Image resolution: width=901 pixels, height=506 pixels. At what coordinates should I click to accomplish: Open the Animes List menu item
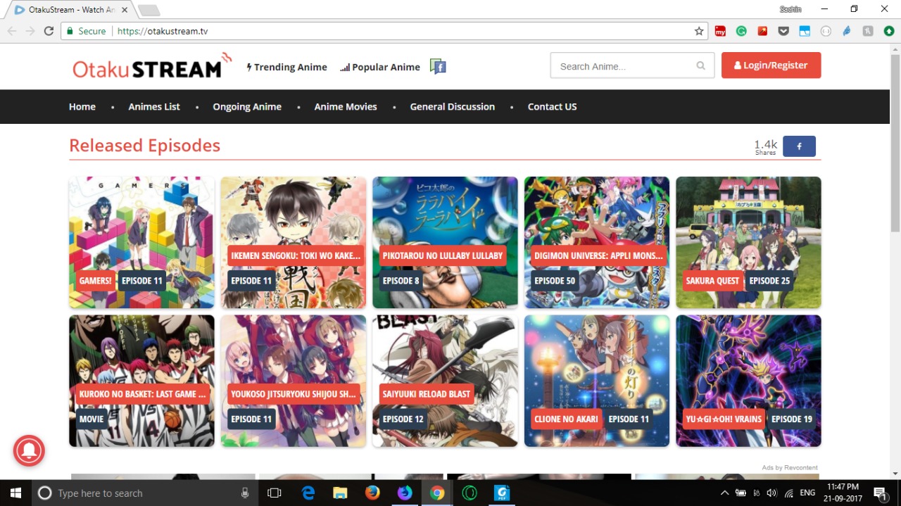point(154,107)
